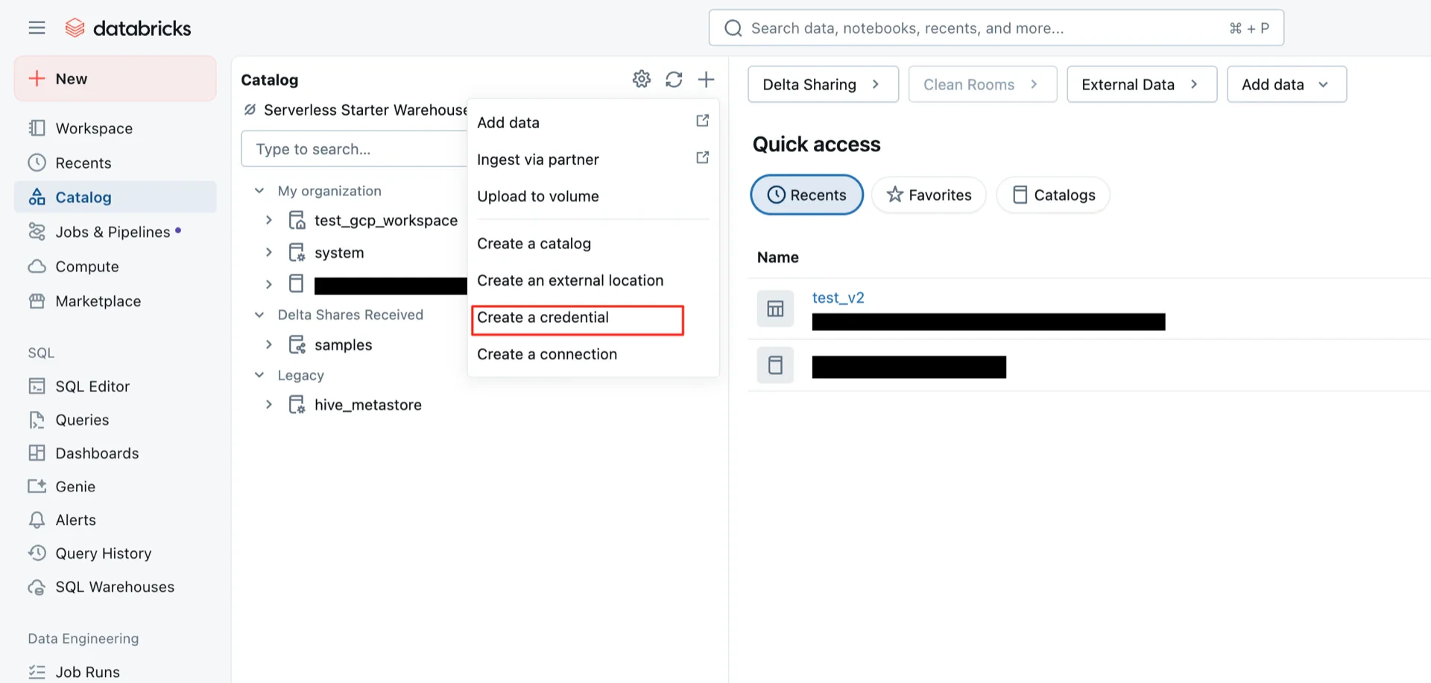Click catalog icon of redacted recents row
This screenshot has width=1431, height=683.
point(775,365)
